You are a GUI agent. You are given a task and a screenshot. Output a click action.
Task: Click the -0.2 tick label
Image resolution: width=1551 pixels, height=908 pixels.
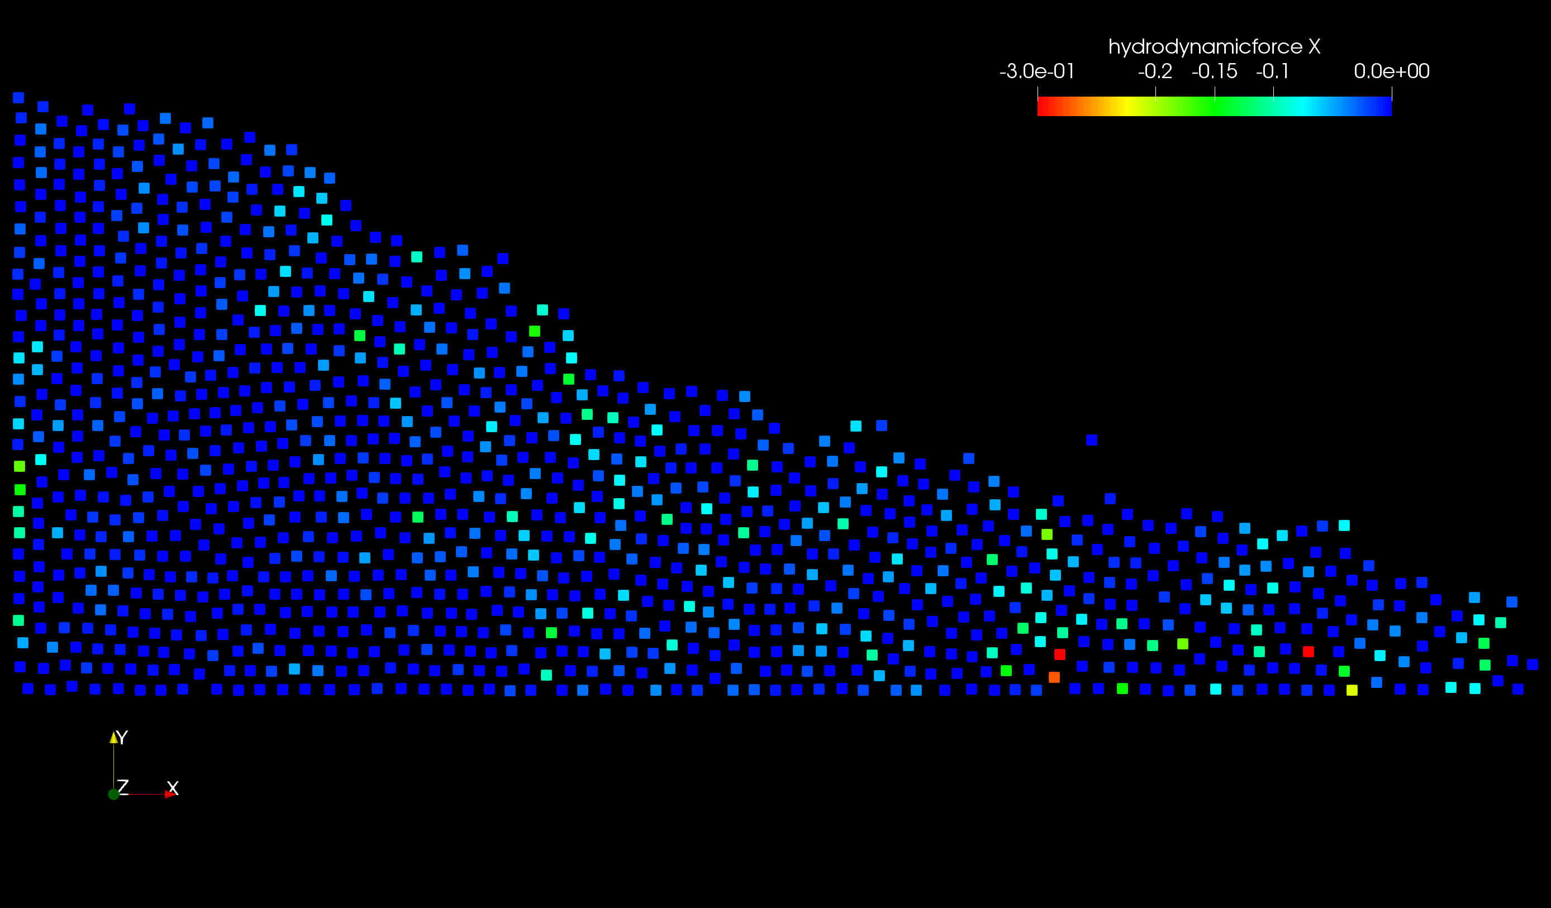pyautogui.click(x=1155, y=71)
